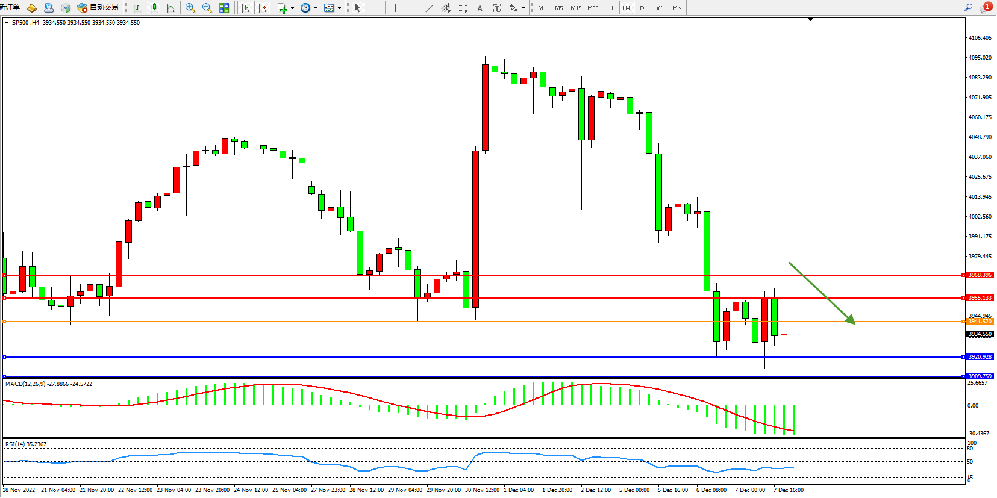Select the crosshair tool

pyautogui.click(x=375, y=8)
